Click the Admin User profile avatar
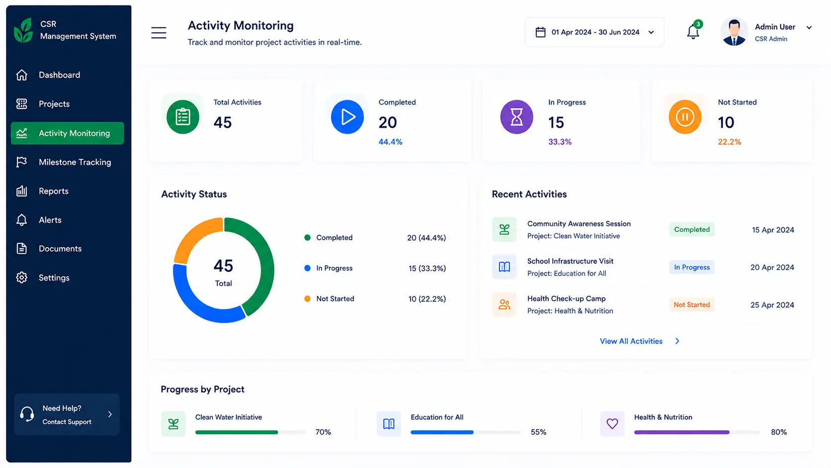831x468 pixels. pos(734,32)
